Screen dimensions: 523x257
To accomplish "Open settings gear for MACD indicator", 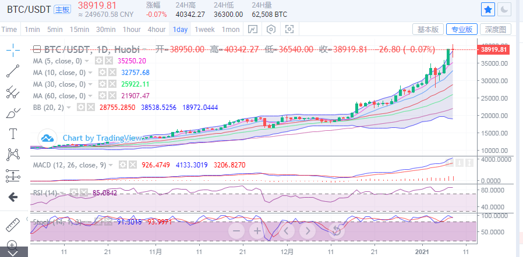I will 123,165.
